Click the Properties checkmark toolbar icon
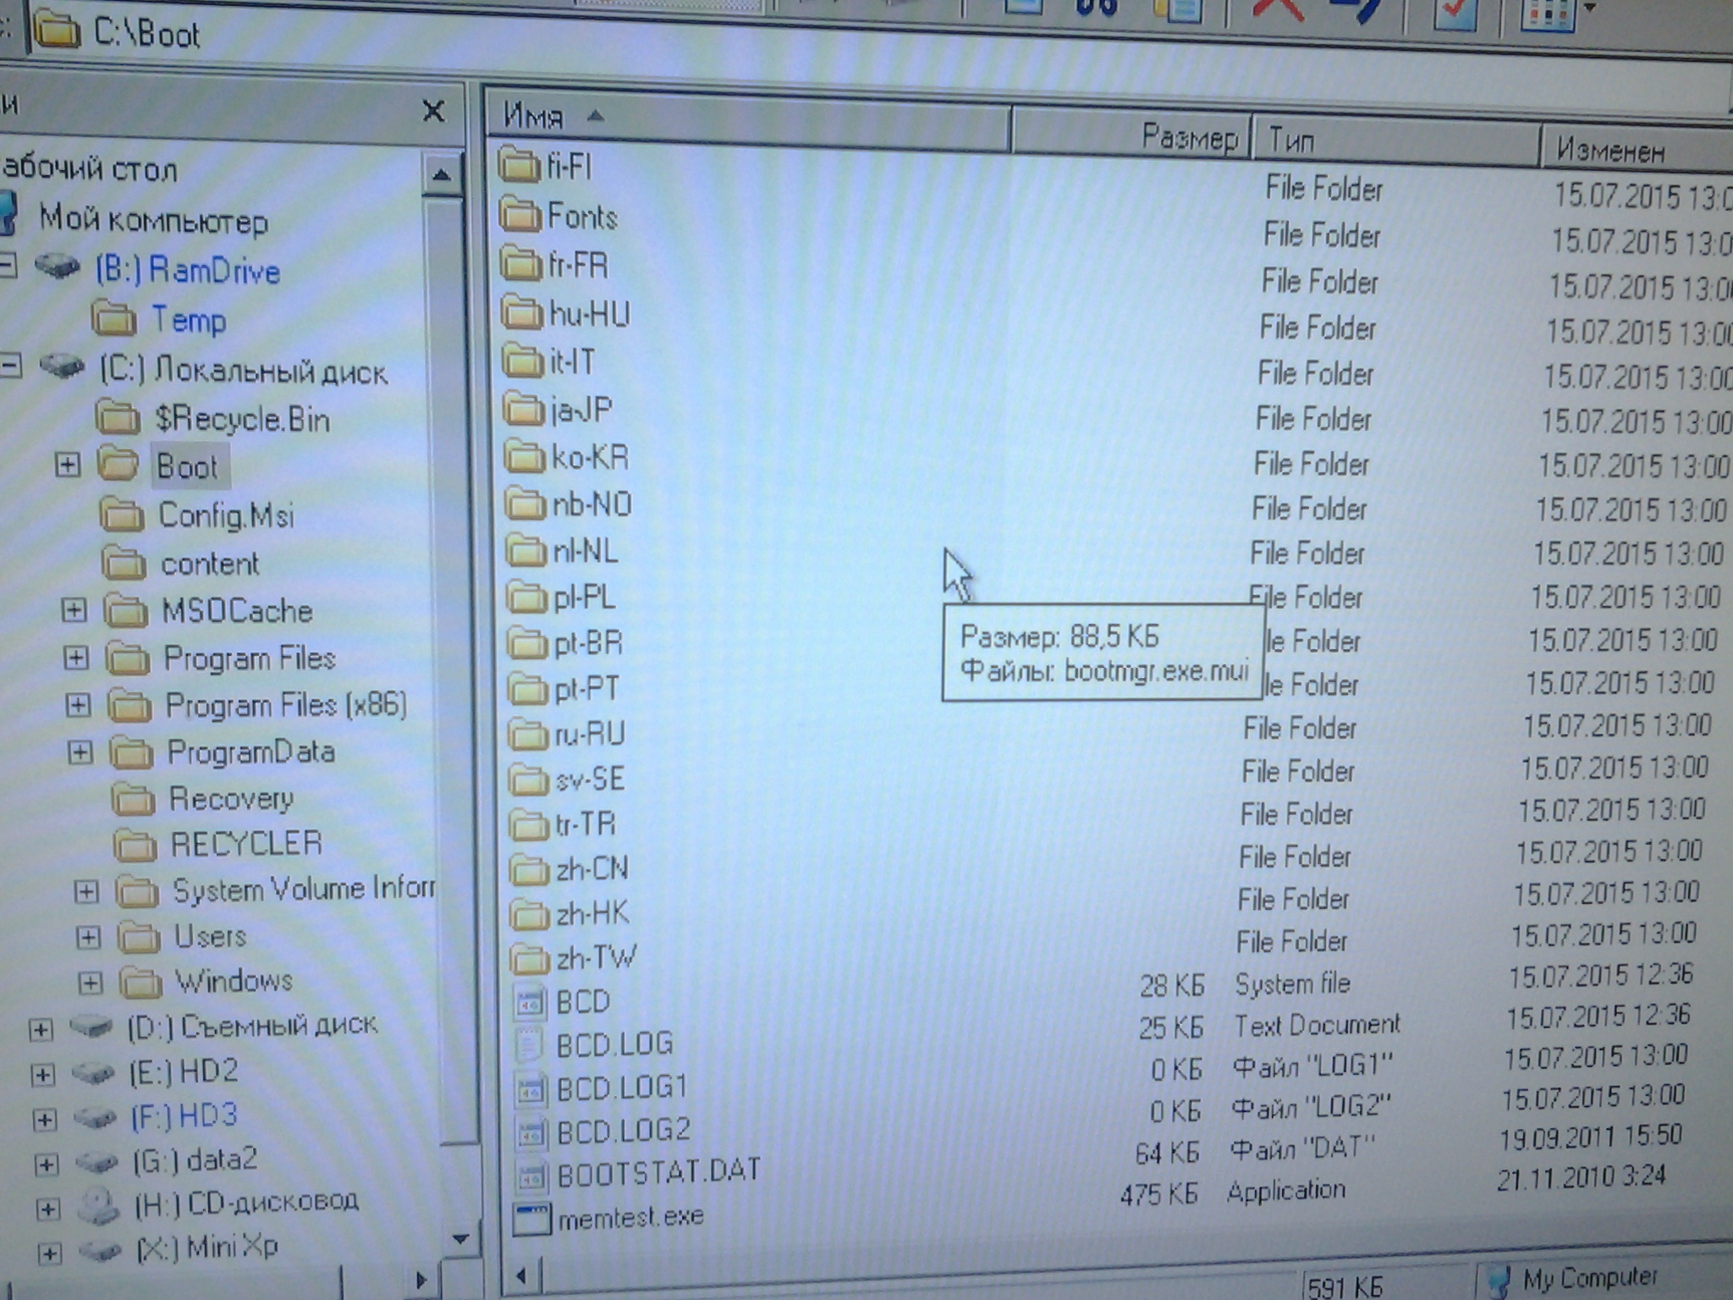This screenshot has width=1733, height=1300. click(1455, 14)
